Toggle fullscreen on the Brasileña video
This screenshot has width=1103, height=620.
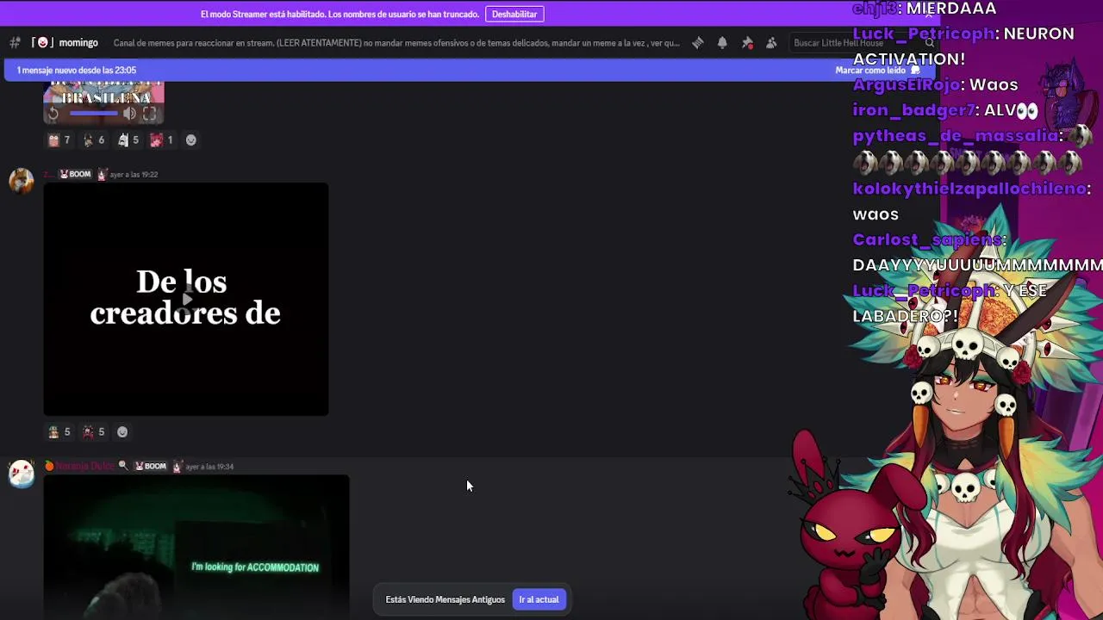(150, 114)
